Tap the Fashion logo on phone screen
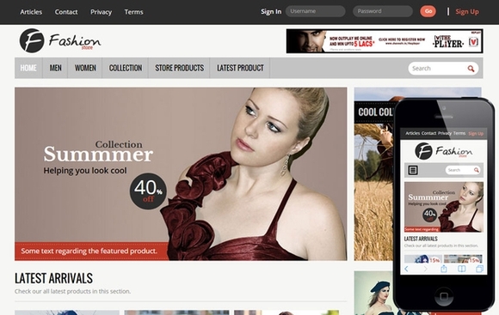 tap(444, 151)
